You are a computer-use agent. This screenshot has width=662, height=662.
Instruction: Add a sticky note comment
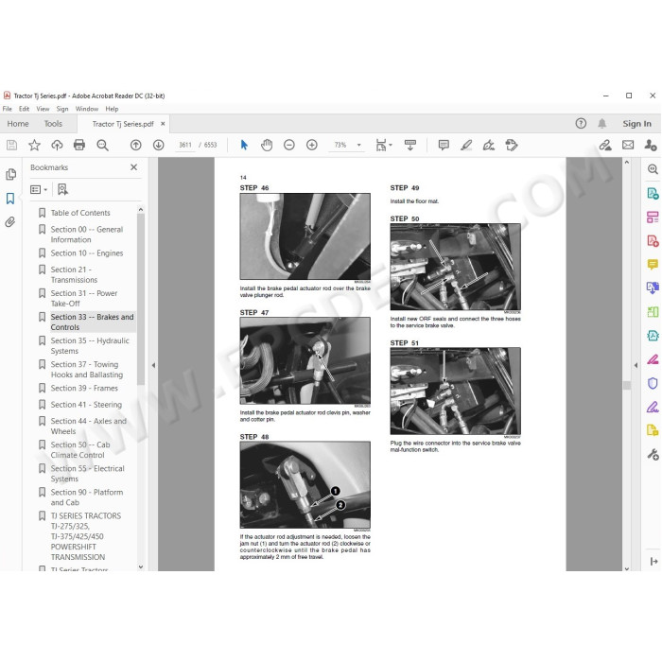click(x=444, y=146)
